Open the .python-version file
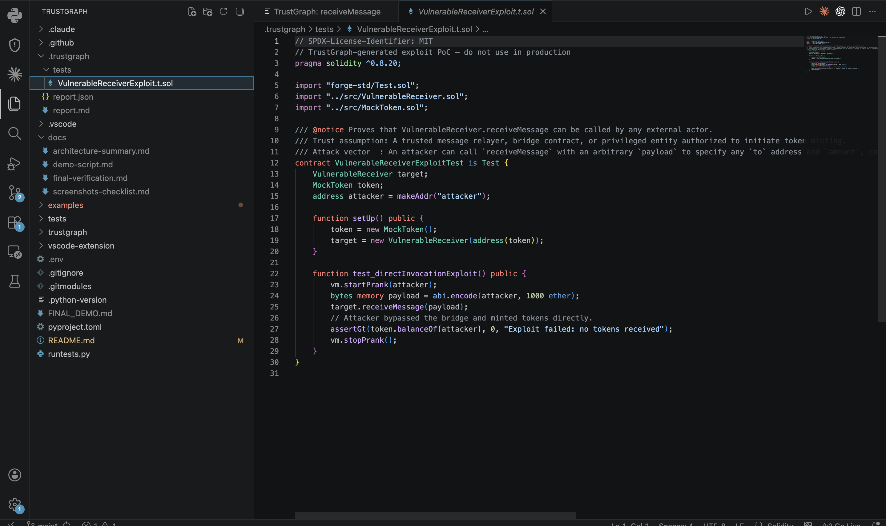Image resolution: width=886 pixels, height=526 pixels. [142, 300]
